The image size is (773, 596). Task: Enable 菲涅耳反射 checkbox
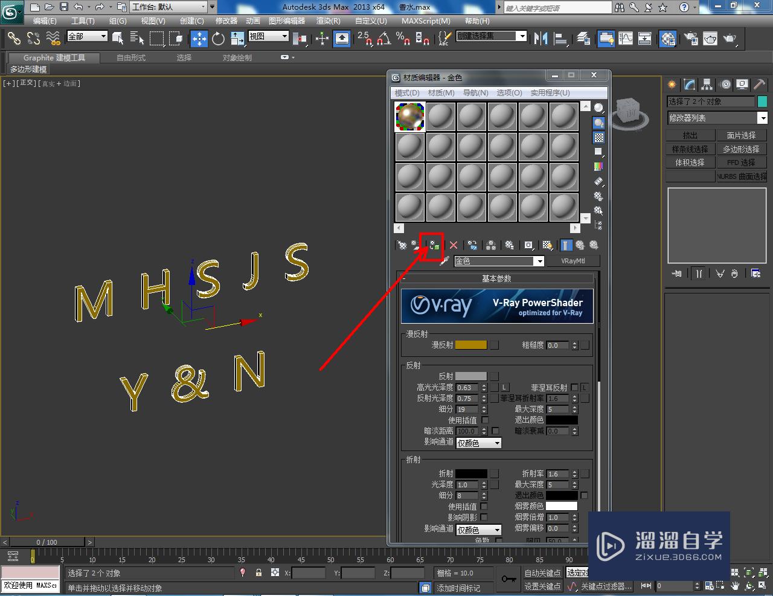click(574, 388)
